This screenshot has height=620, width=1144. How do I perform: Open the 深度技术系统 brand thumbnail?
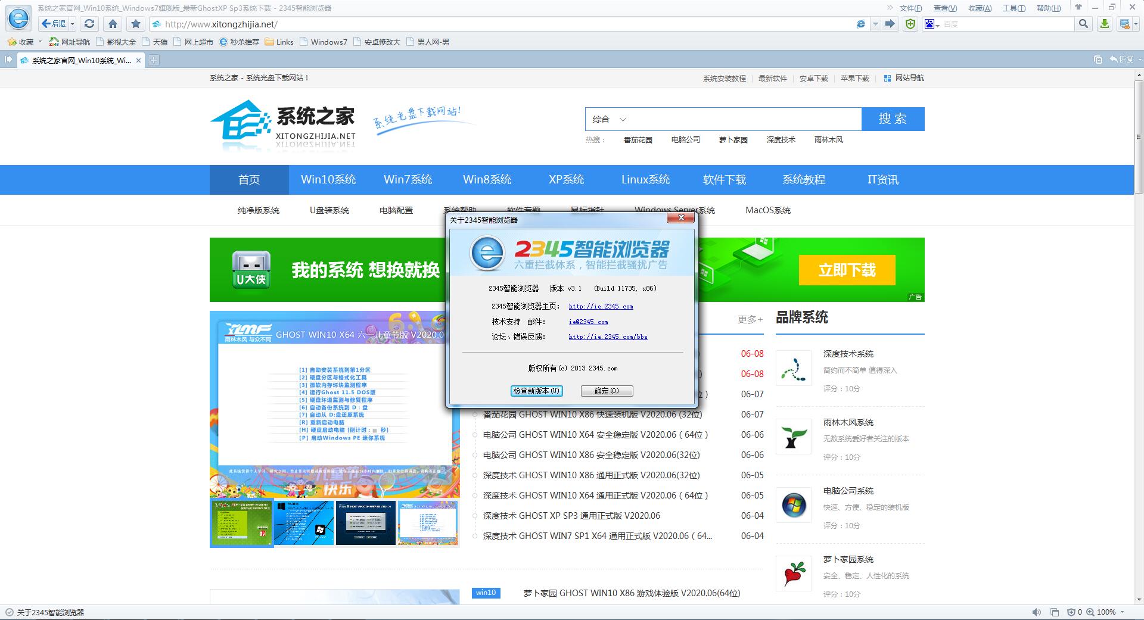pos(793,368)
